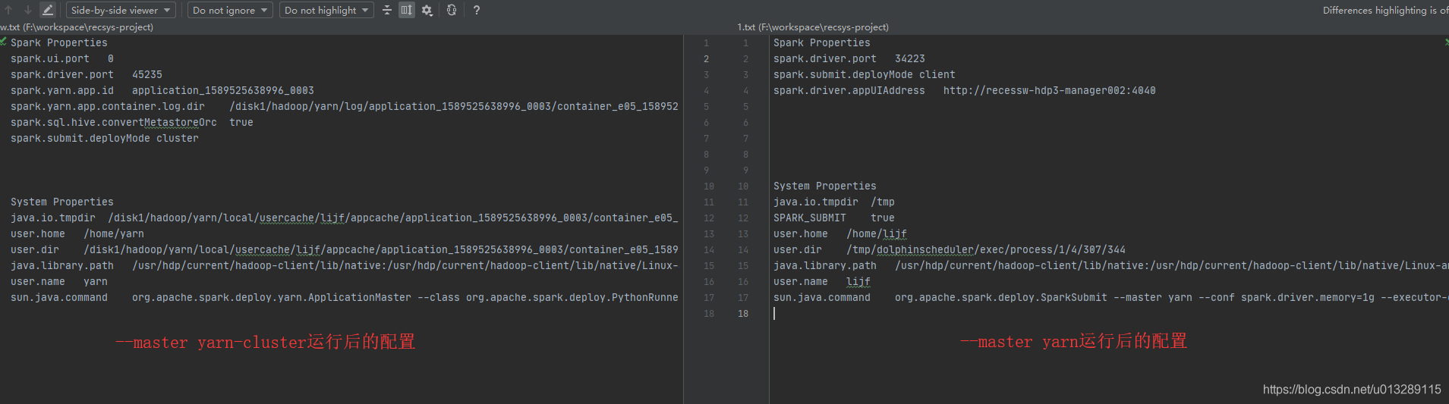Open Do not ignore dropdown
This screenshot has height=404, width=1449.
(231, 10)
